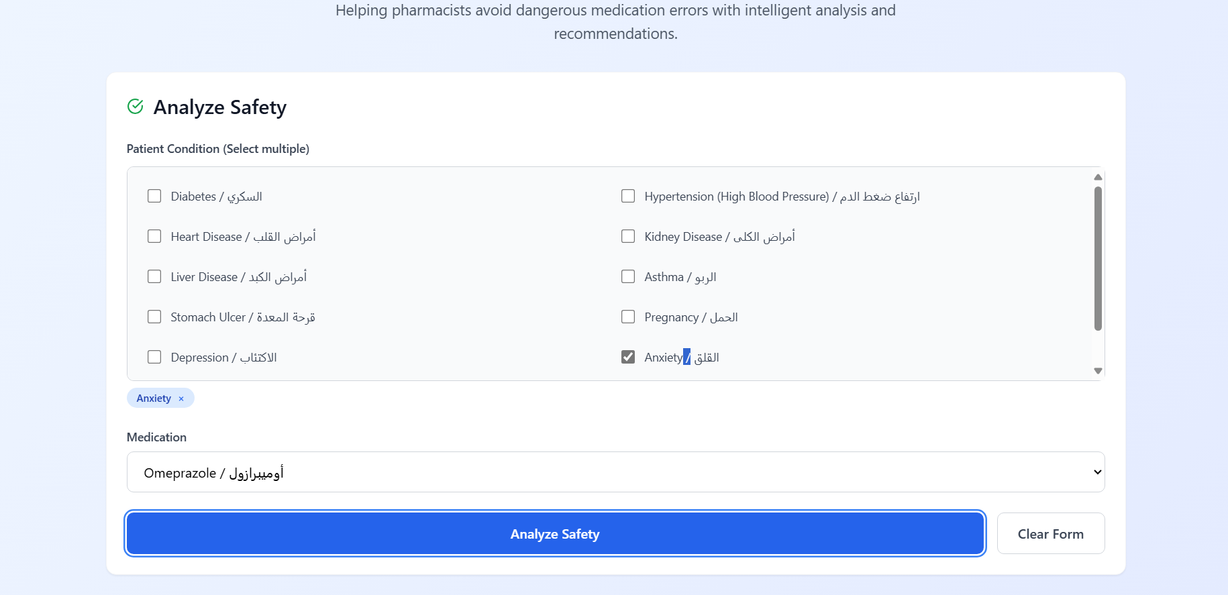Open the Medication dropdown
Screen dimensions: 1228x595
pyautogui.click(x=615, y=472)
